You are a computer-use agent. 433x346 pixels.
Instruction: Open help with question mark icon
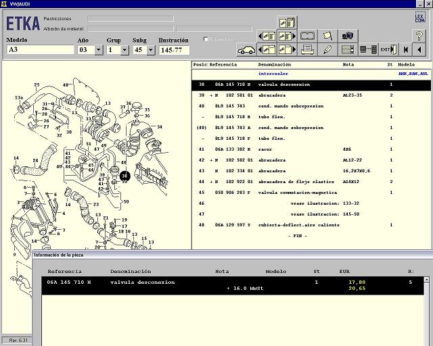419,36
